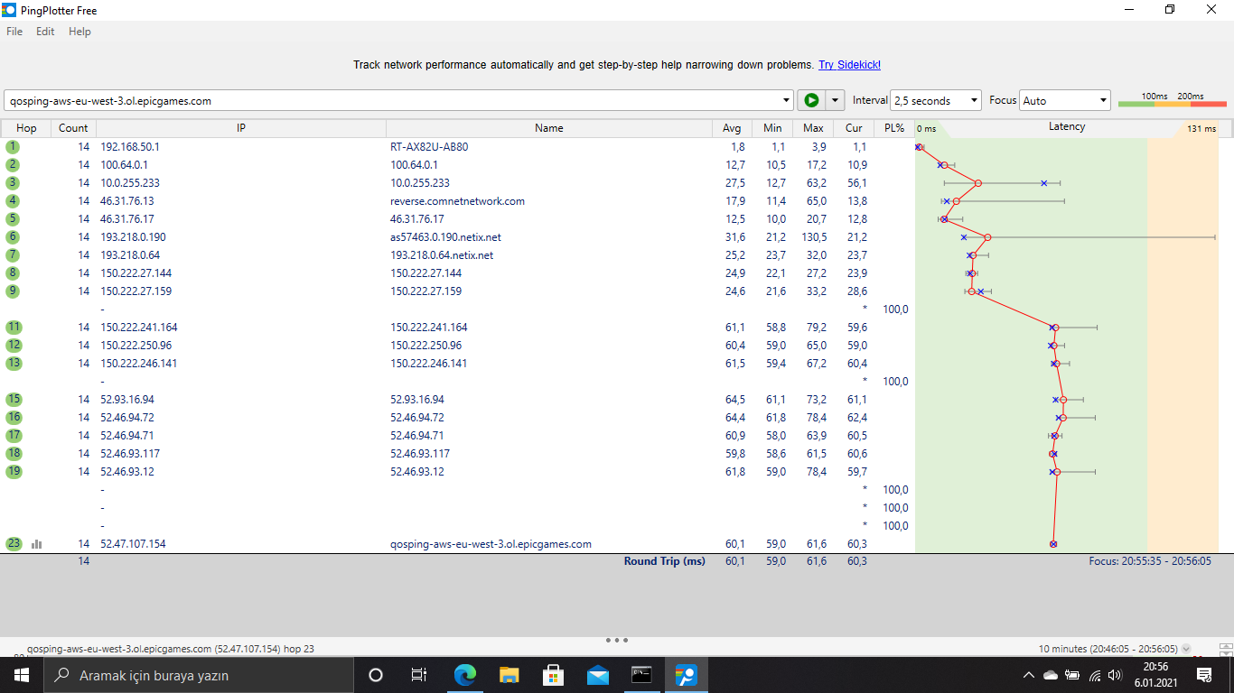Open the Windows Start menu

click(21, 675)
